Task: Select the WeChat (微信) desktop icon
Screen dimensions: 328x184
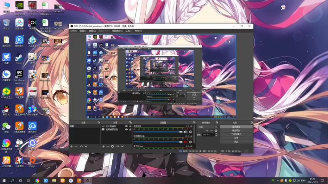Action: (x=7, y=128)
